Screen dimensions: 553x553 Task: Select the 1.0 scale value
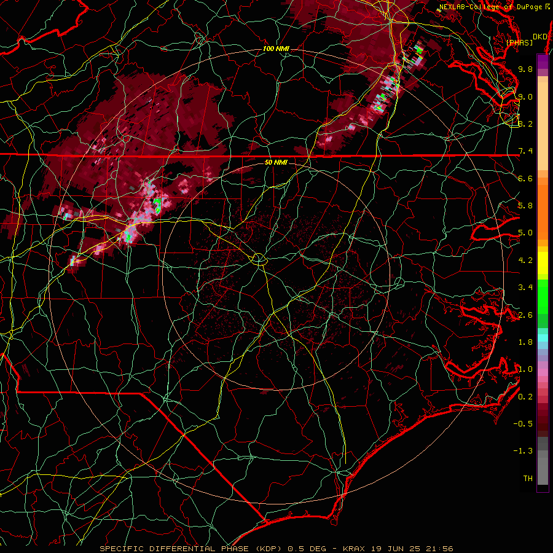click(525, 369)
